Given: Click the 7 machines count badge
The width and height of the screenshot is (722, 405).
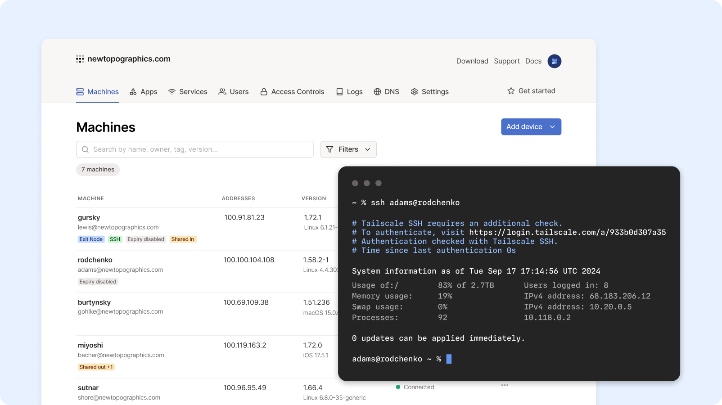Looking at the screenshot, I should point(98,170).
